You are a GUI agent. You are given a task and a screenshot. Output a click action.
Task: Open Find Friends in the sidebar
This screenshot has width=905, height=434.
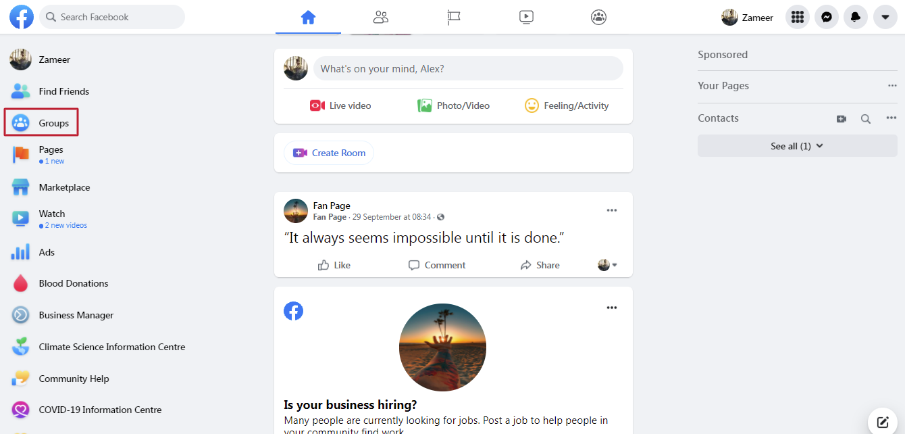(50, 91)
